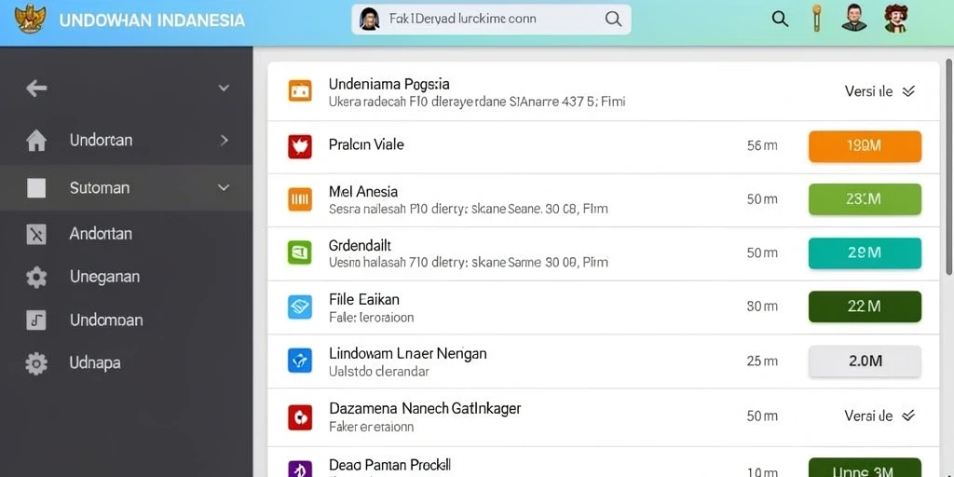The height and width of the screenshot is (477, 954).
Task: Expand the Undortan submenu arrow
Action: point(224,141)
